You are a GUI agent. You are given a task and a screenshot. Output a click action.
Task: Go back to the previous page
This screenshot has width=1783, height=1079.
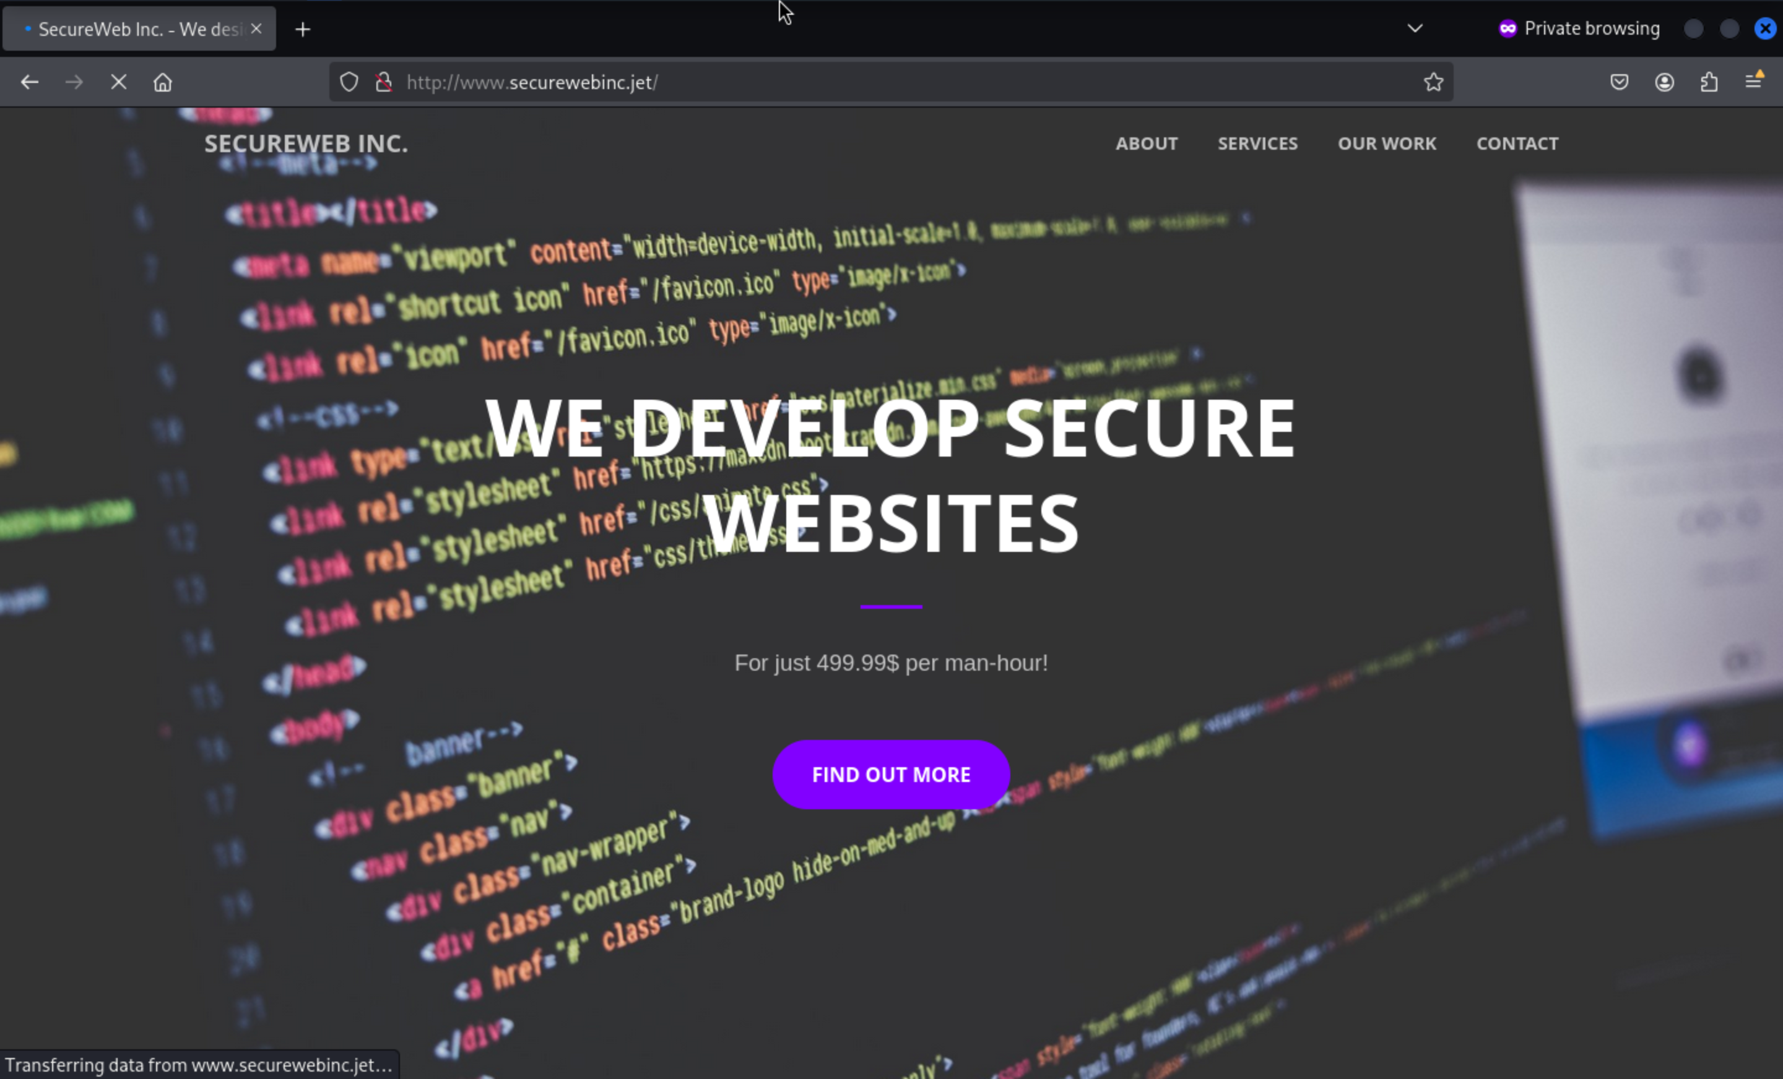tap(30, 82)
